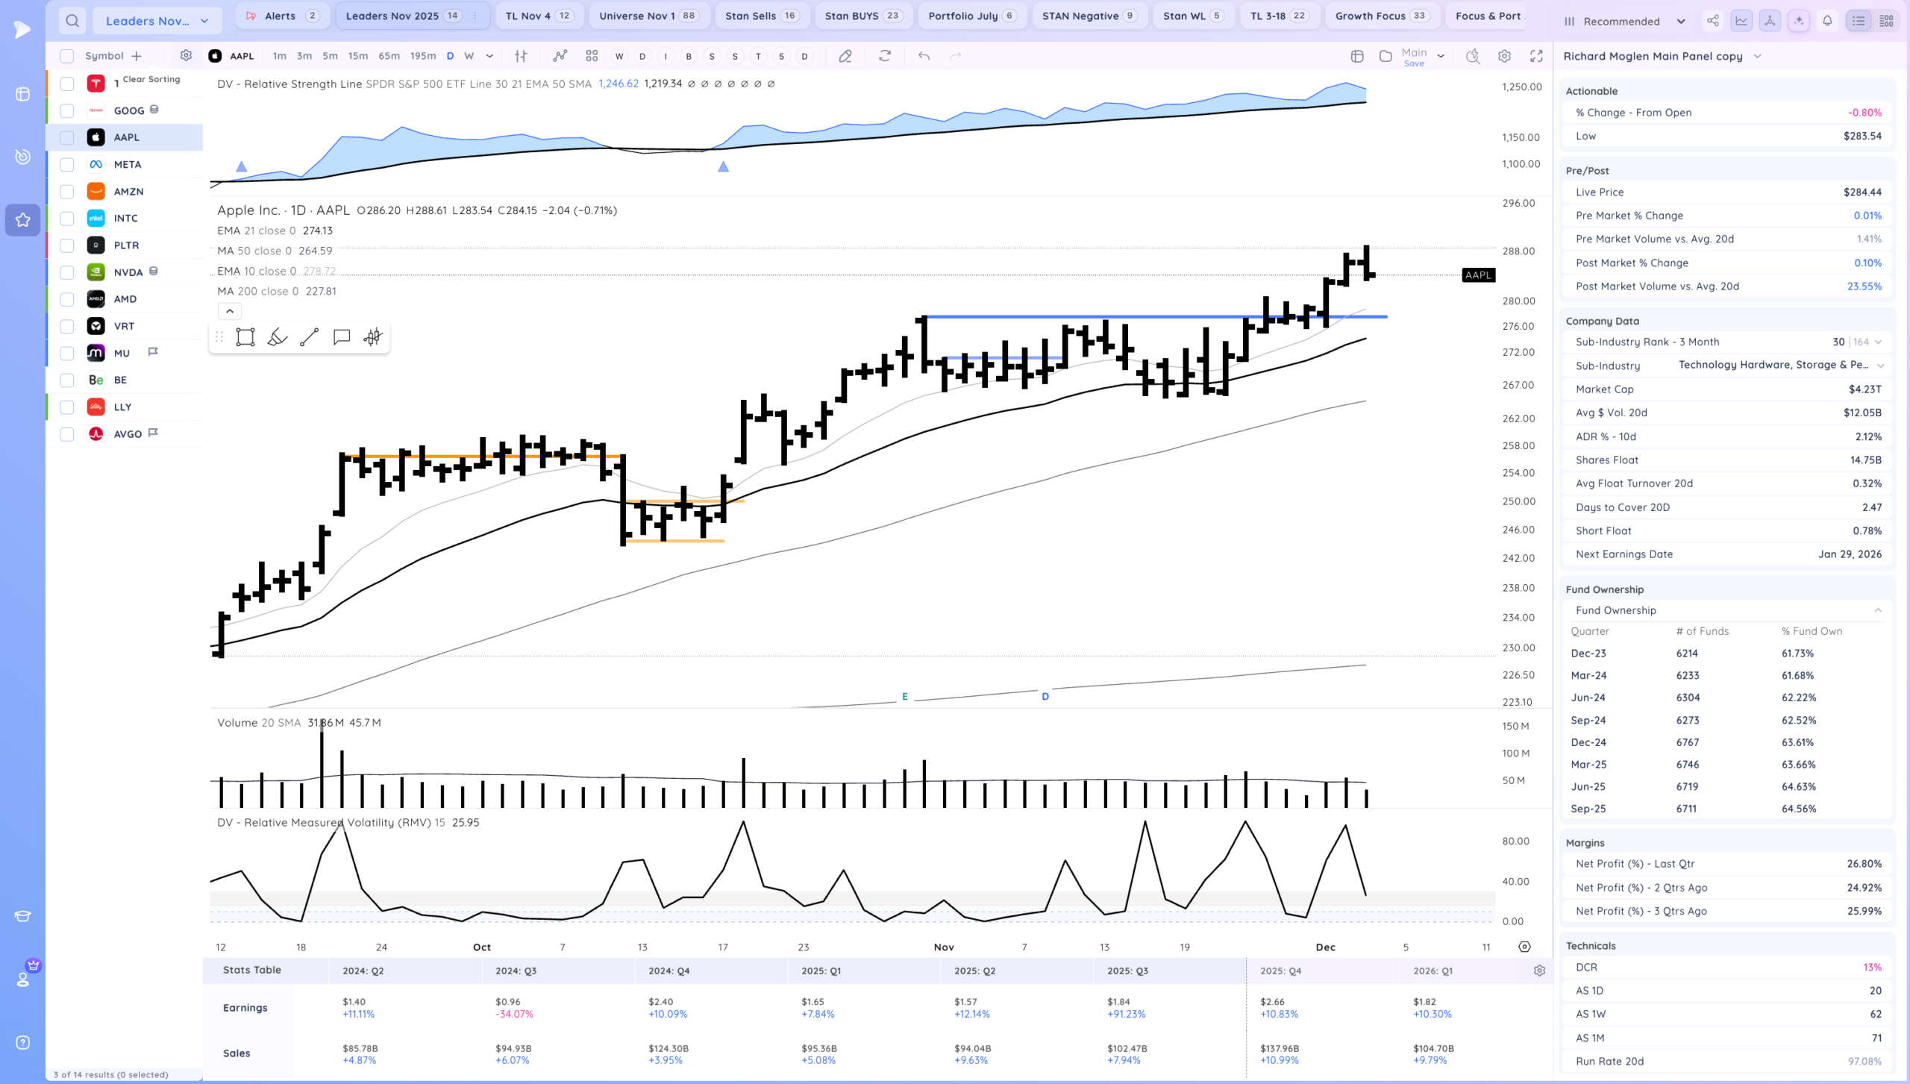Open notifications bell icon
This screenshot has width=1910, height=1084.
[x=1827, y=21]
